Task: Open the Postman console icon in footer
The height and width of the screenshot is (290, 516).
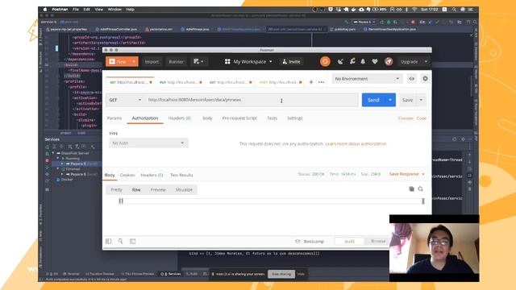Action: pos(132,242)
